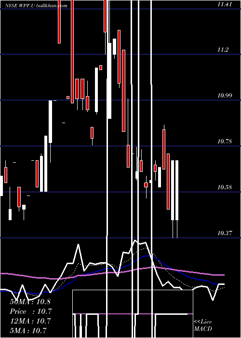This screenshot has width=241, height=338.
Task: Click the 12MA : 10.7 readout
Action: [x=30, y=321]
